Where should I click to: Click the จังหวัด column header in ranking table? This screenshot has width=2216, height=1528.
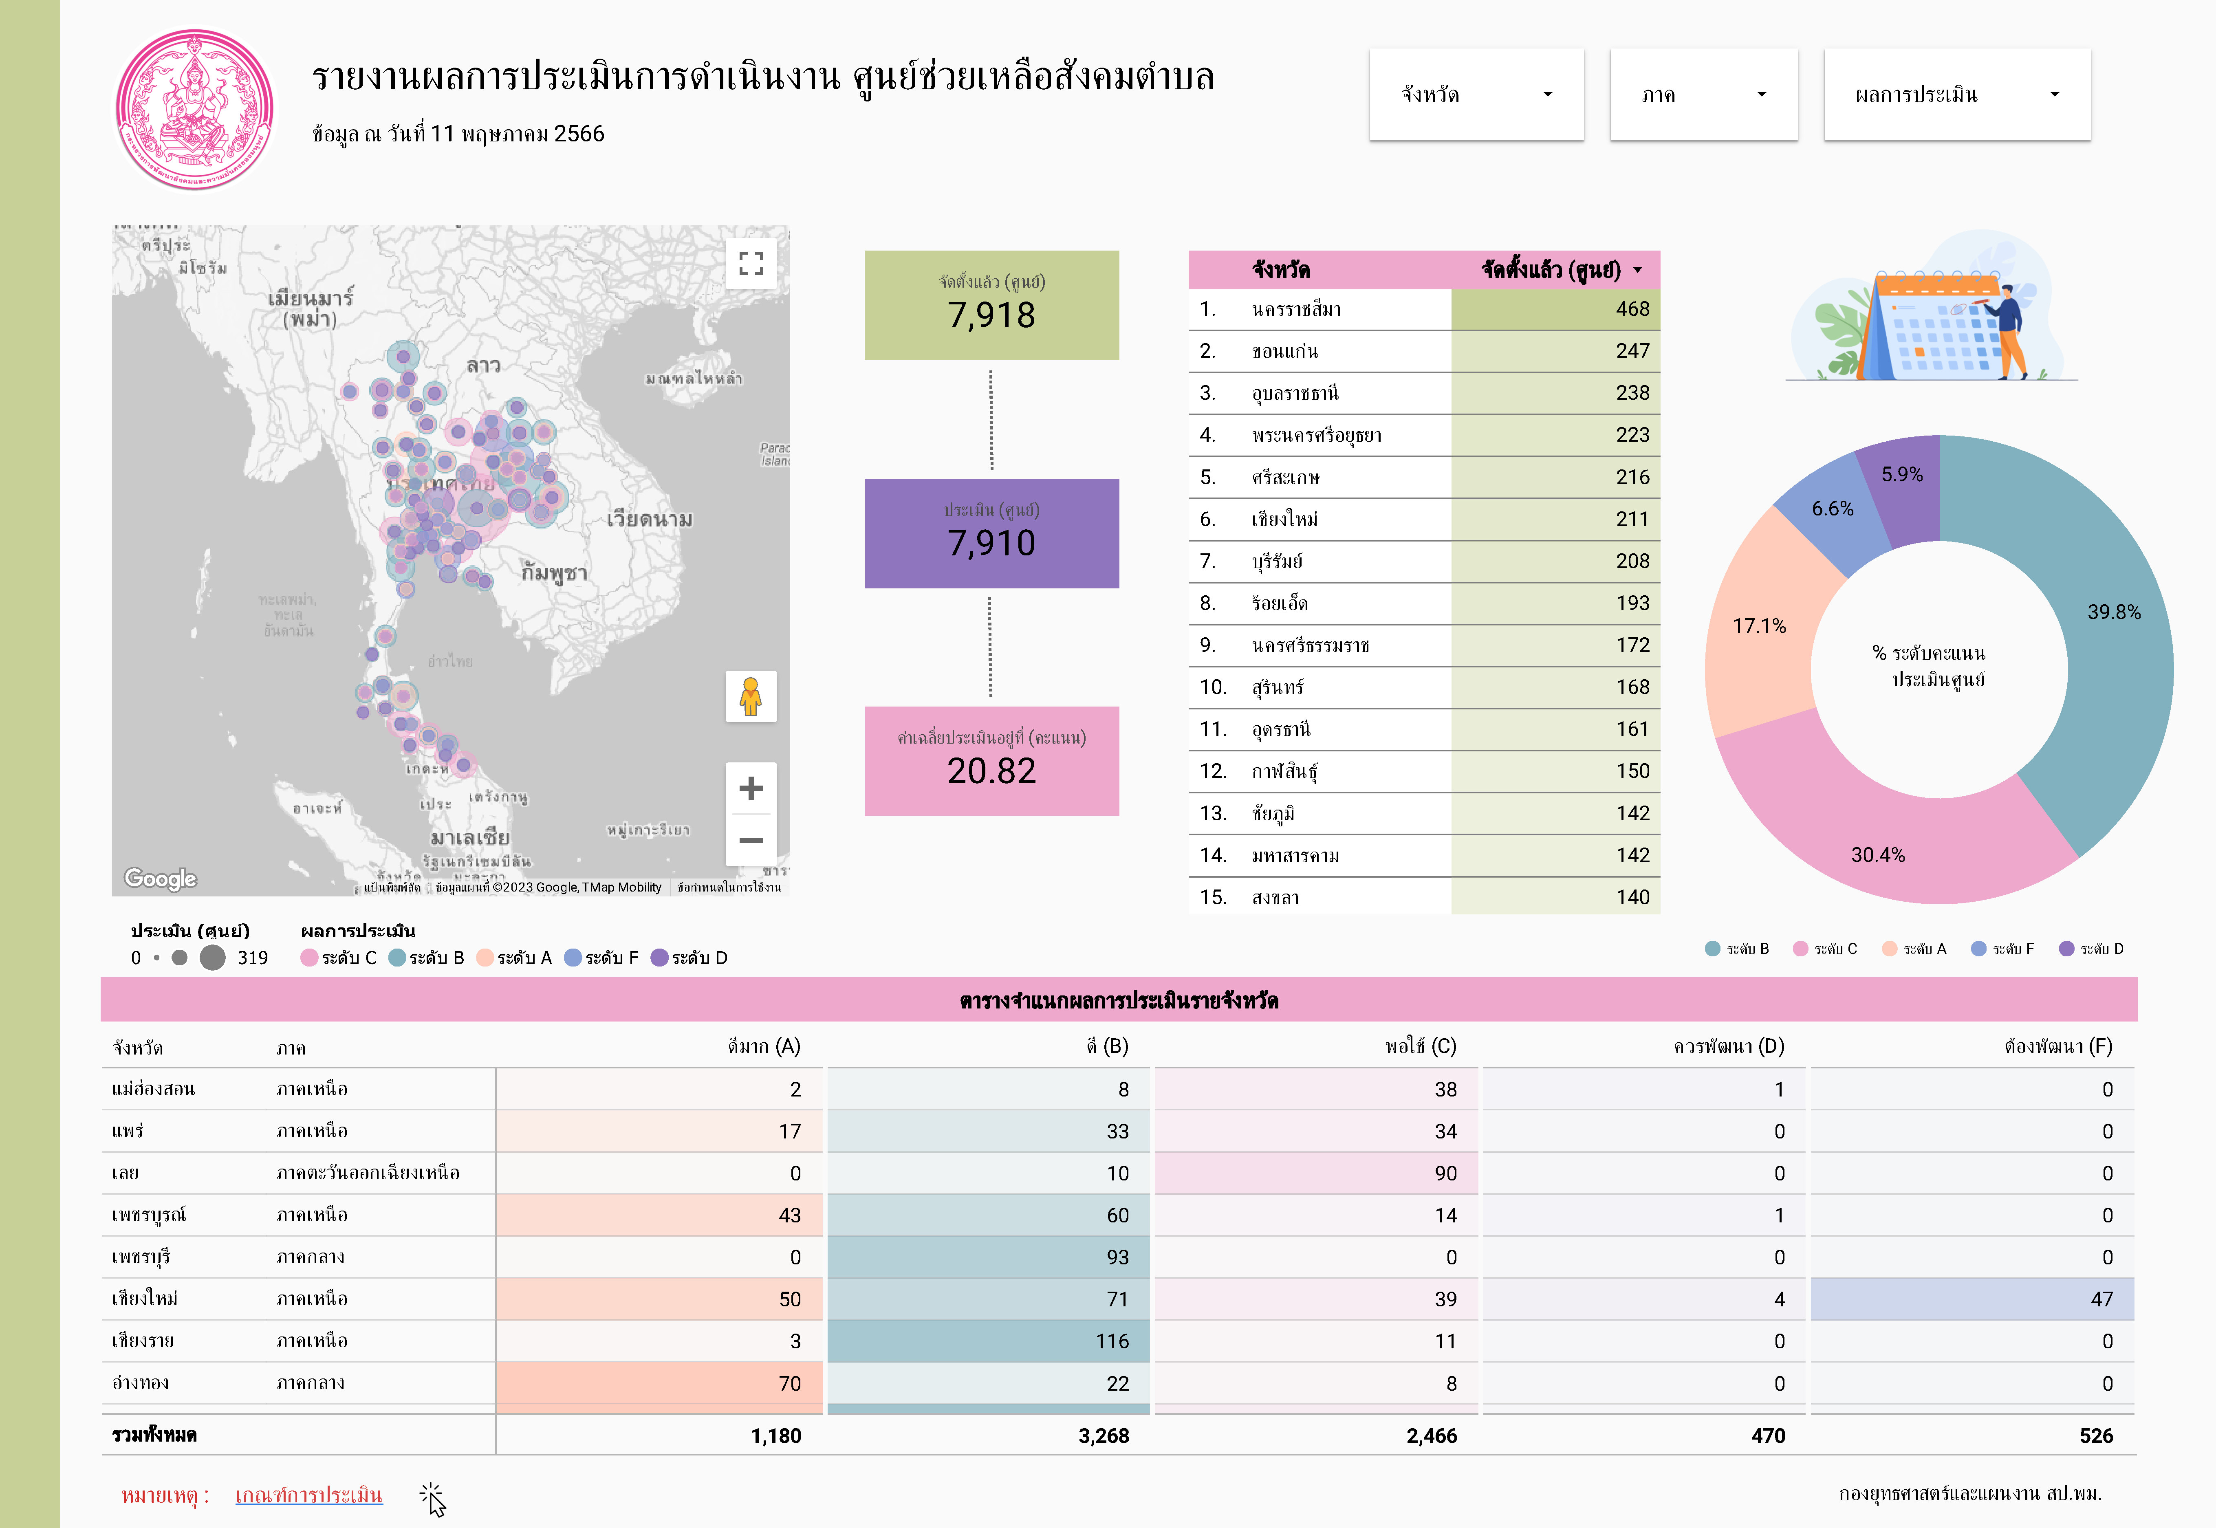pos(1281,270)
